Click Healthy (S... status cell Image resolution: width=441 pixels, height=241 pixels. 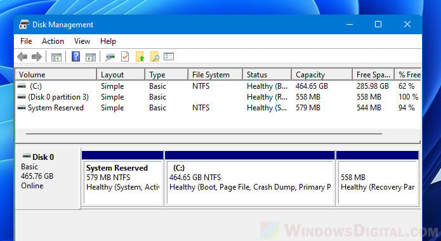267,108
